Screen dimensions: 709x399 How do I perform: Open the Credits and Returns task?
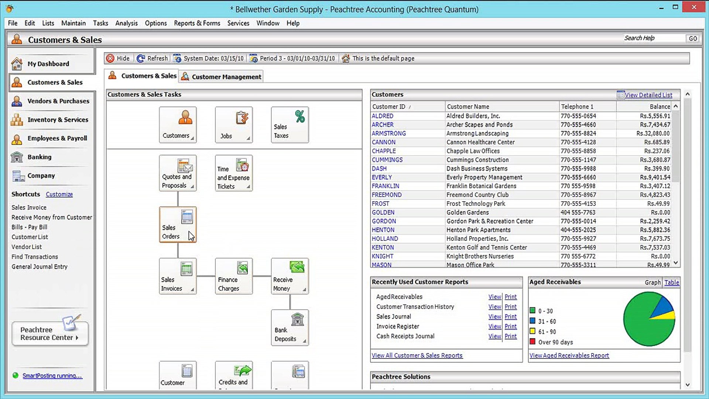click(x=234, y=375)
